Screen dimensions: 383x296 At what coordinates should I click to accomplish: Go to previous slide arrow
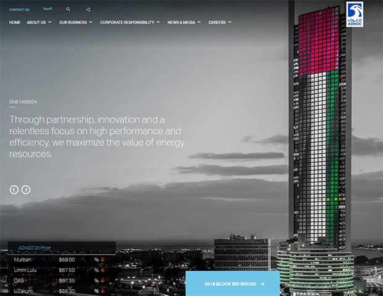click(14, 190)
